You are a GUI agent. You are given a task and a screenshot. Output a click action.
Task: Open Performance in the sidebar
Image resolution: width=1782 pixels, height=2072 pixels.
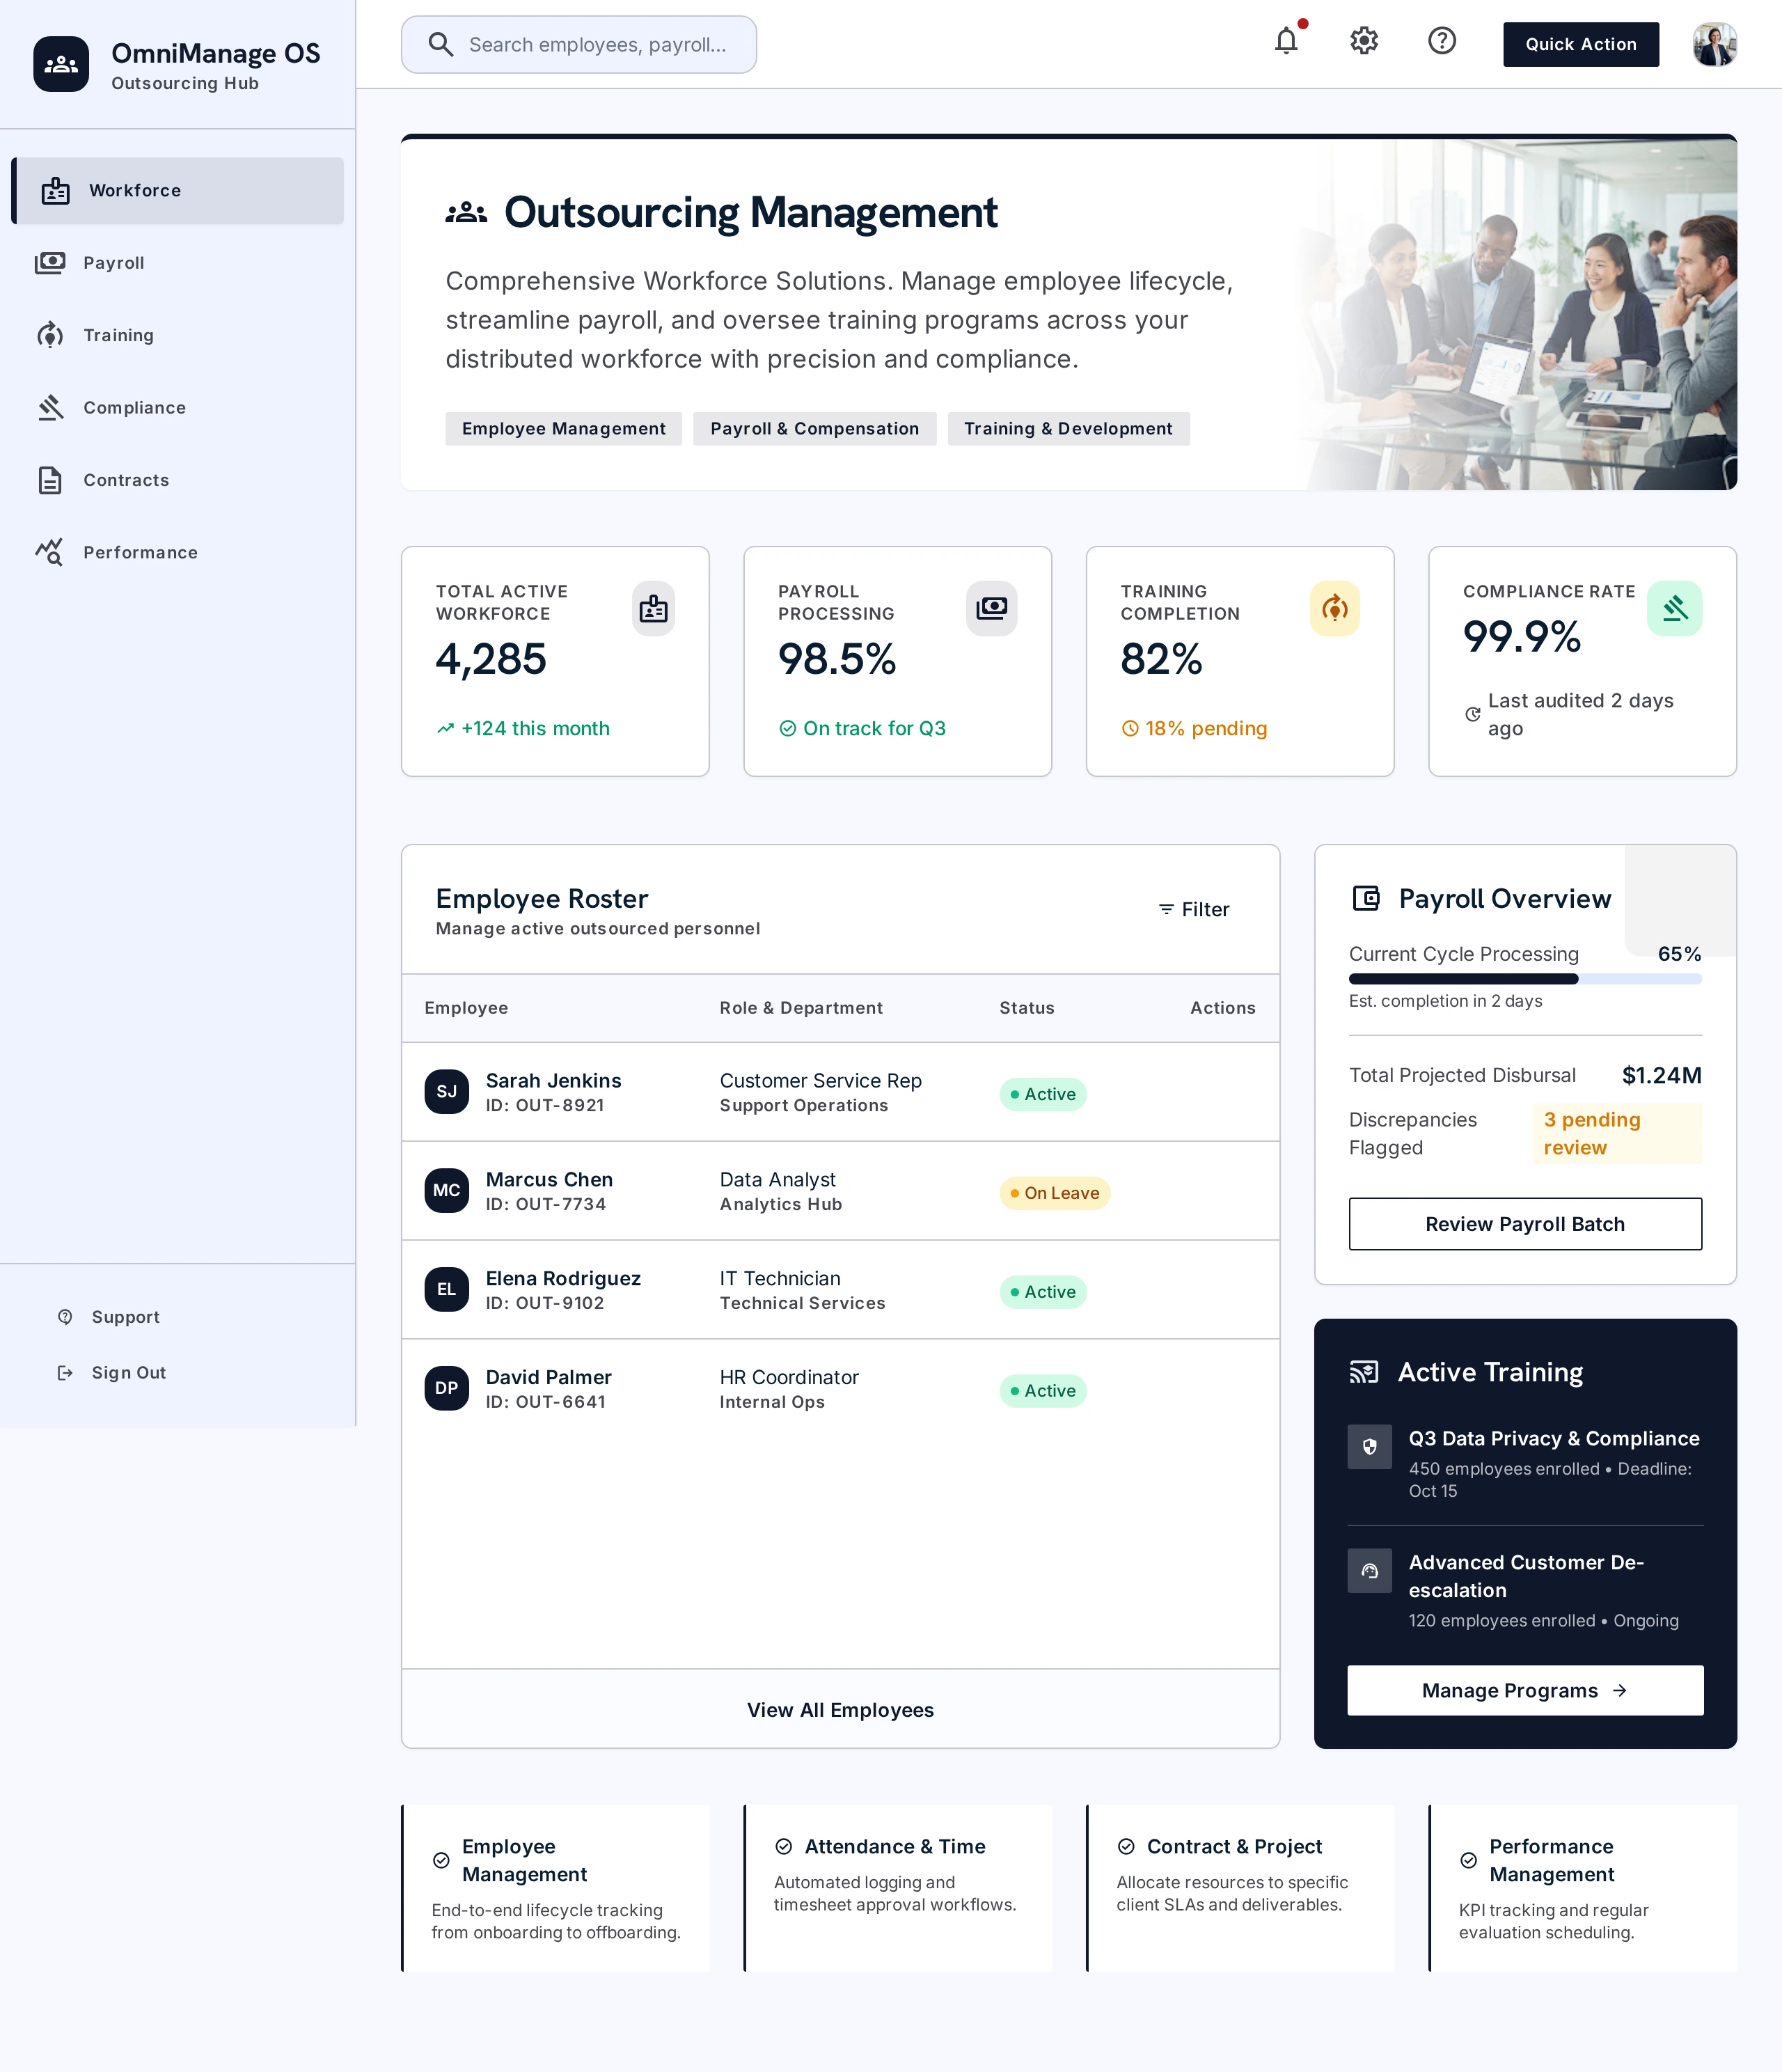pos(178,553)
